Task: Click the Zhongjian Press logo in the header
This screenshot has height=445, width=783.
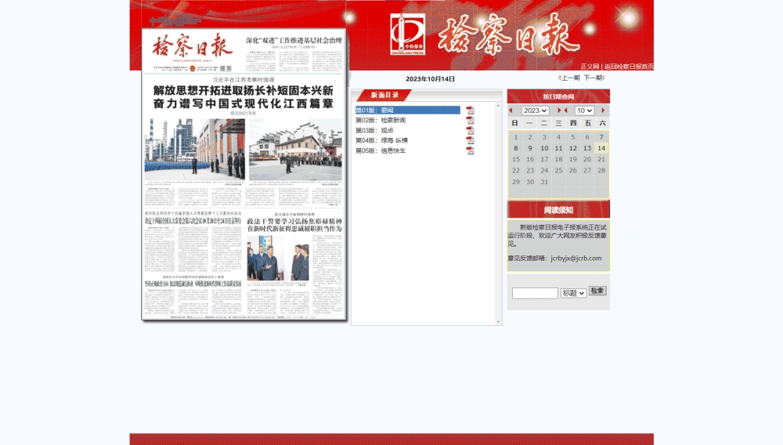Action: pos(407,34)
